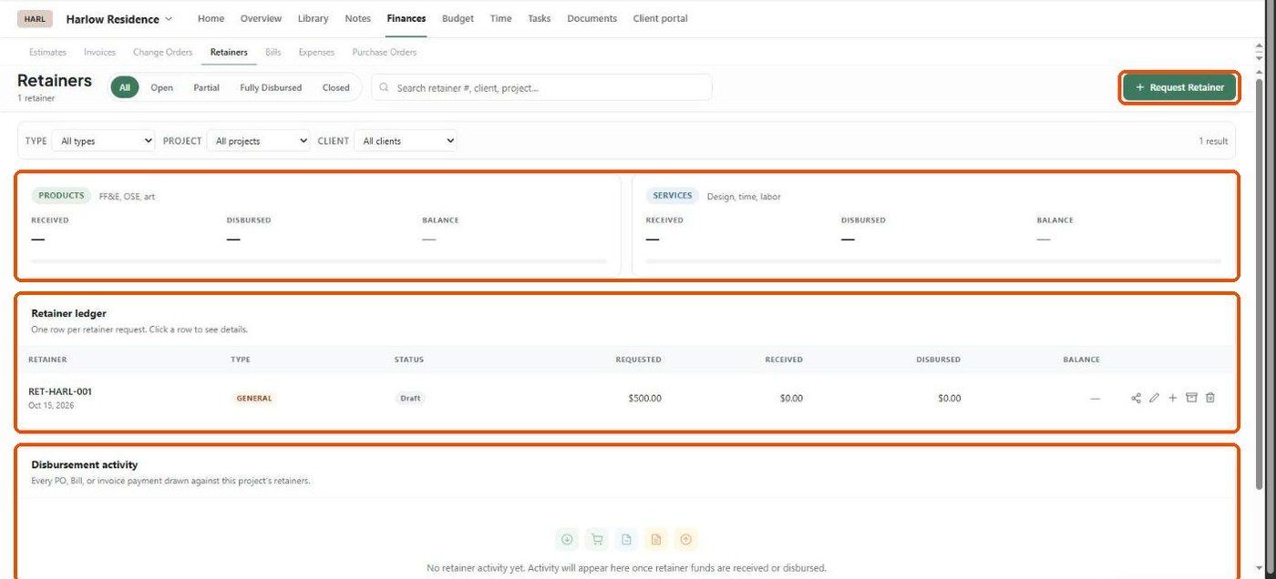Click the Products balance progress bar

coord(319,261)
